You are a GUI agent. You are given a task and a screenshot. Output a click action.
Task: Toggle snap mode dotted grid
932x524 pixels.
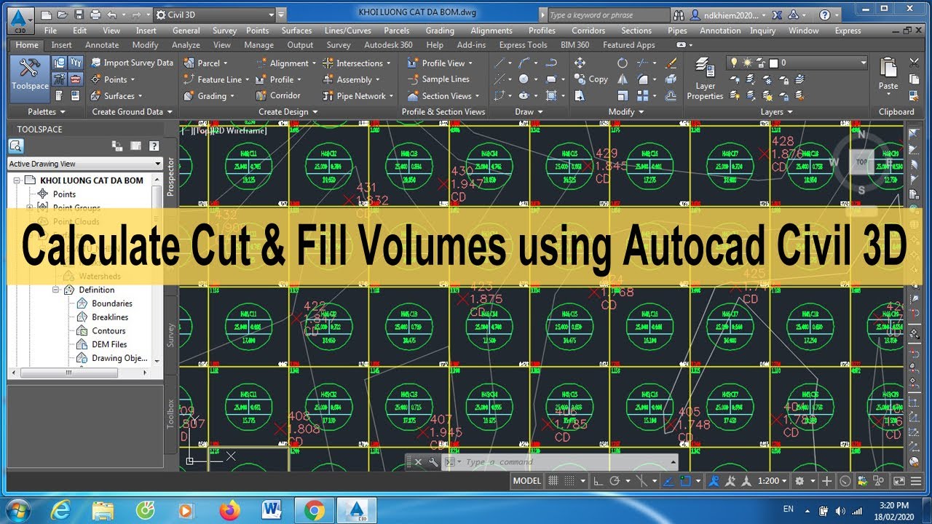pyautogui.click(x=569, y=481)
